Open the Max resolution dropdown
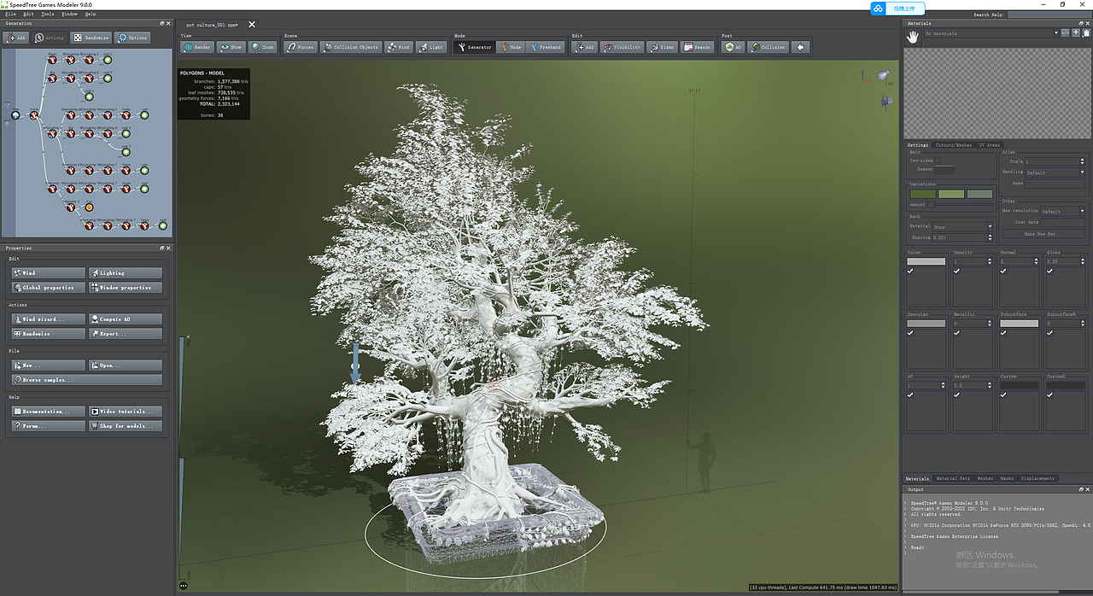This screenshot has width=1093, height=596. pos(1063,211)
